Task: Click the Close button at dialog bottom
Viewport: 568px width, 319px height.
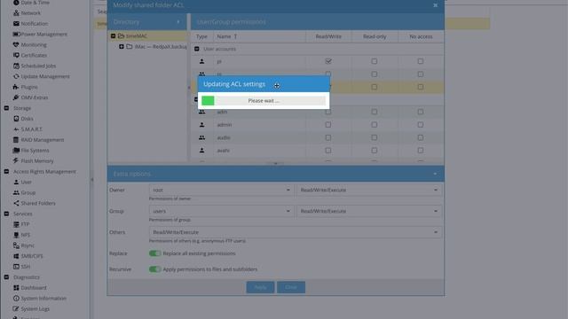Action: coord(291,287)
